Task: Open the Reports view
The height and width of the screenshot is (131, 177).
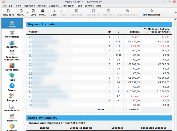Action: point(12,118)
